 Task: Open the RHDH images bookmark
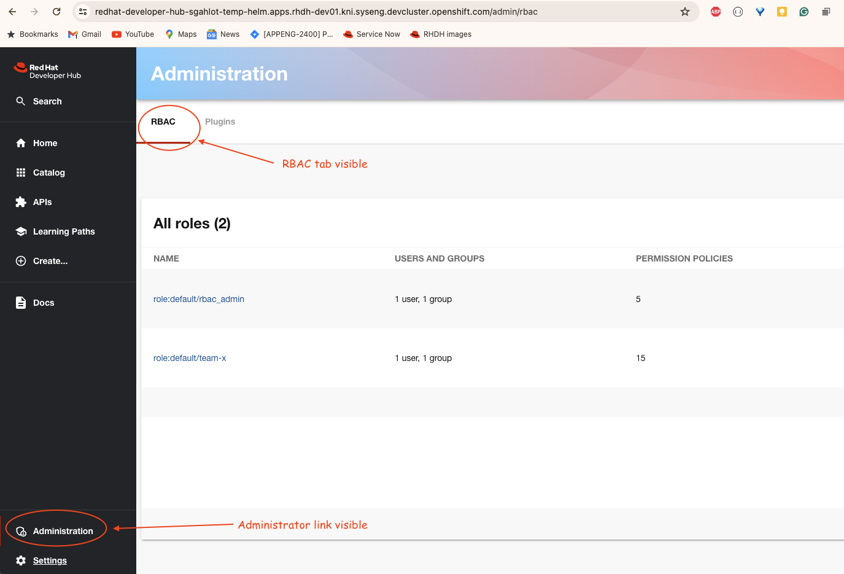(441, 34)
